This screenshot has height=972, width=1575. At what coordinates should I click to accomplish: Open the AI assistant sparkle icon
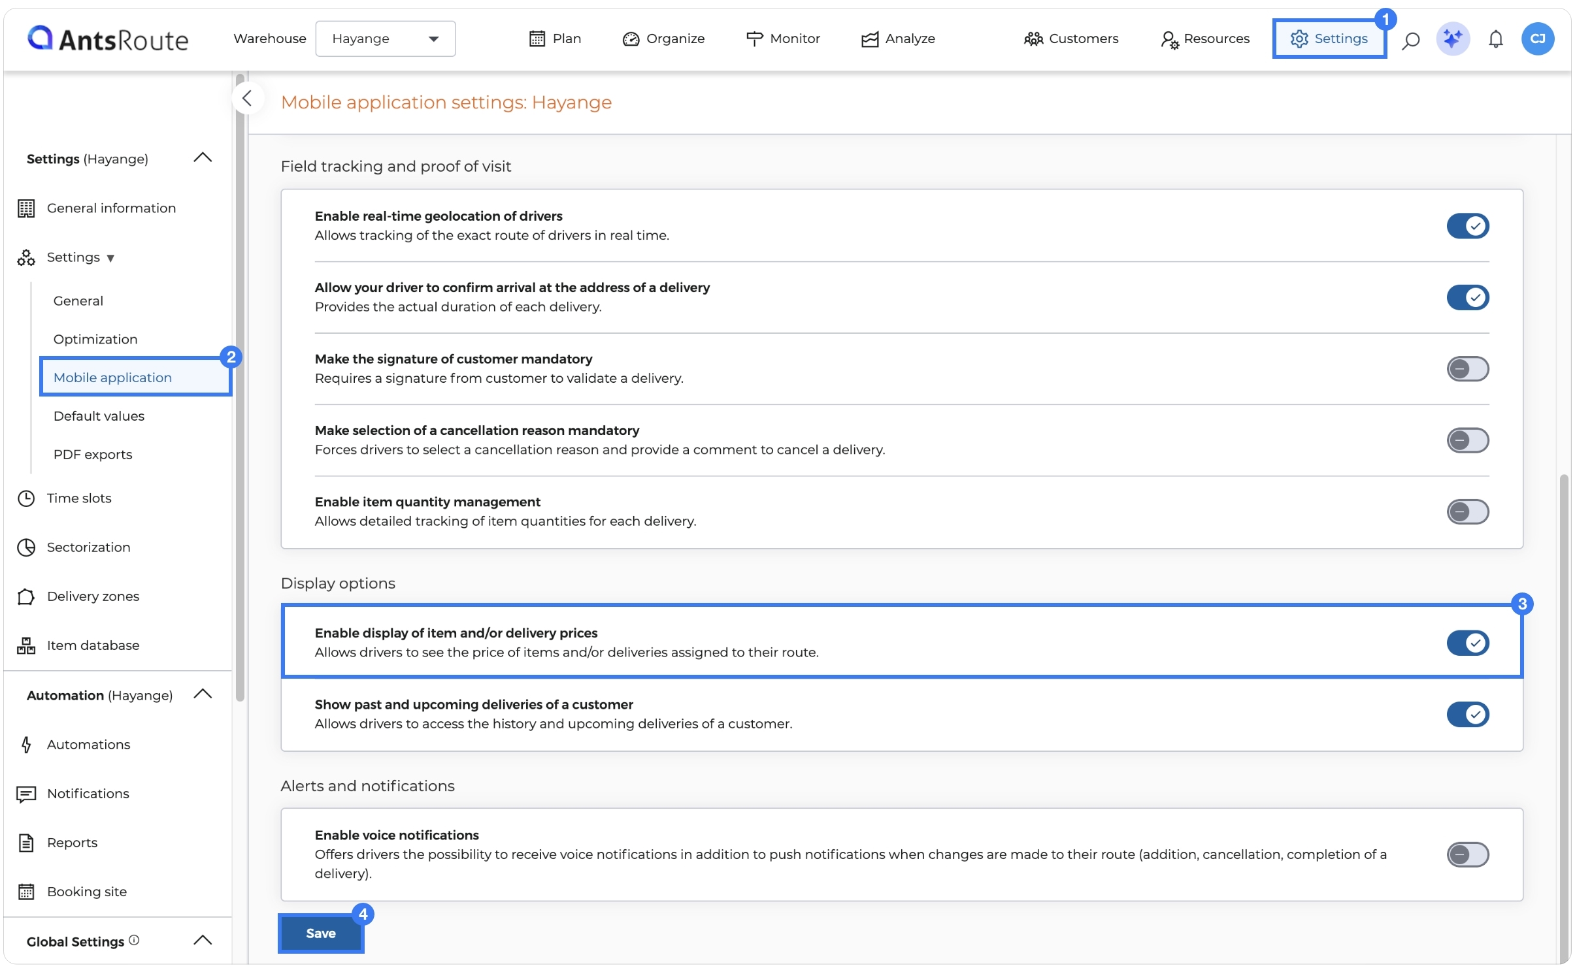click(x=1452, y=39)
